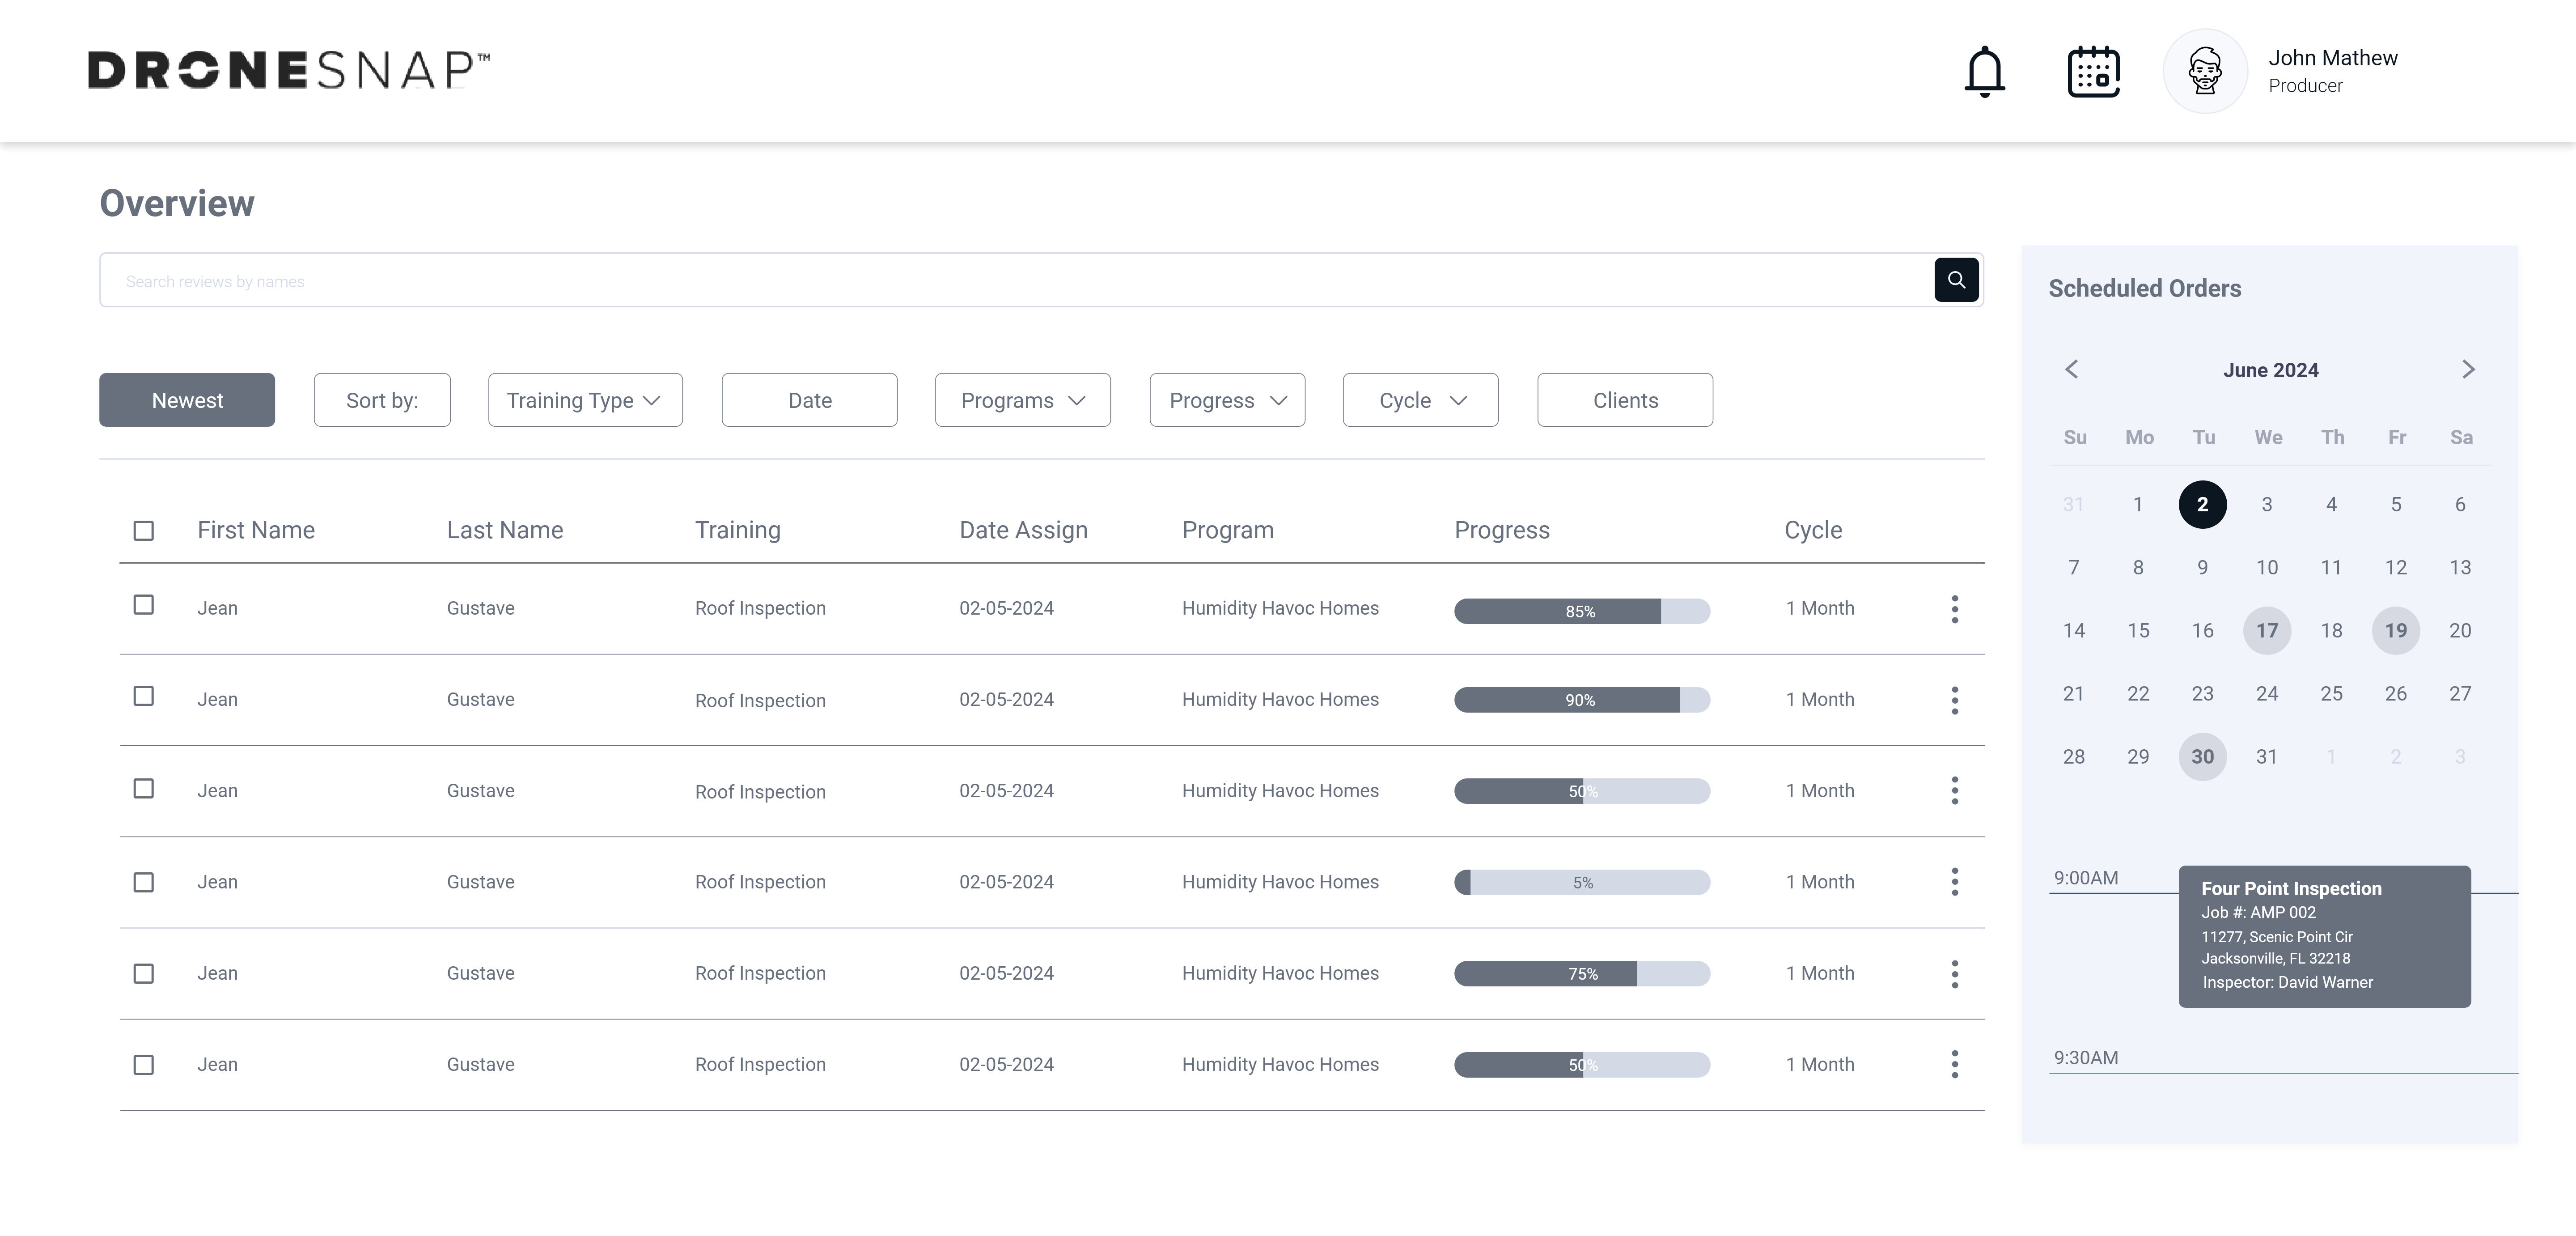This screenshot has width=2576, height=1236.
Task: Expand the Training Type dropdown
Action: [x=585, y=400]
